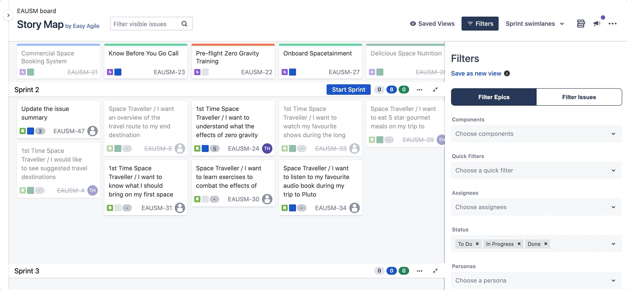Expand the Status dropdown arrow
The image size is (627, 290).
pyautogui.click(x=613, y=244)
